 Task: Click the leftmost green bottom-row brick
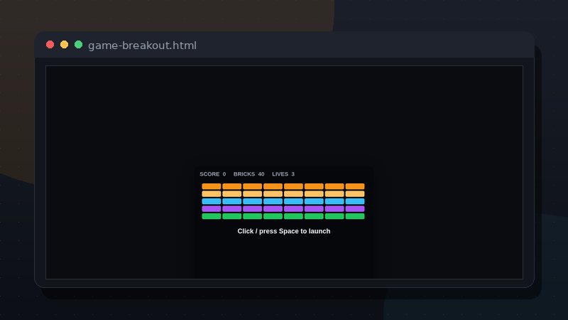[211, 216]
